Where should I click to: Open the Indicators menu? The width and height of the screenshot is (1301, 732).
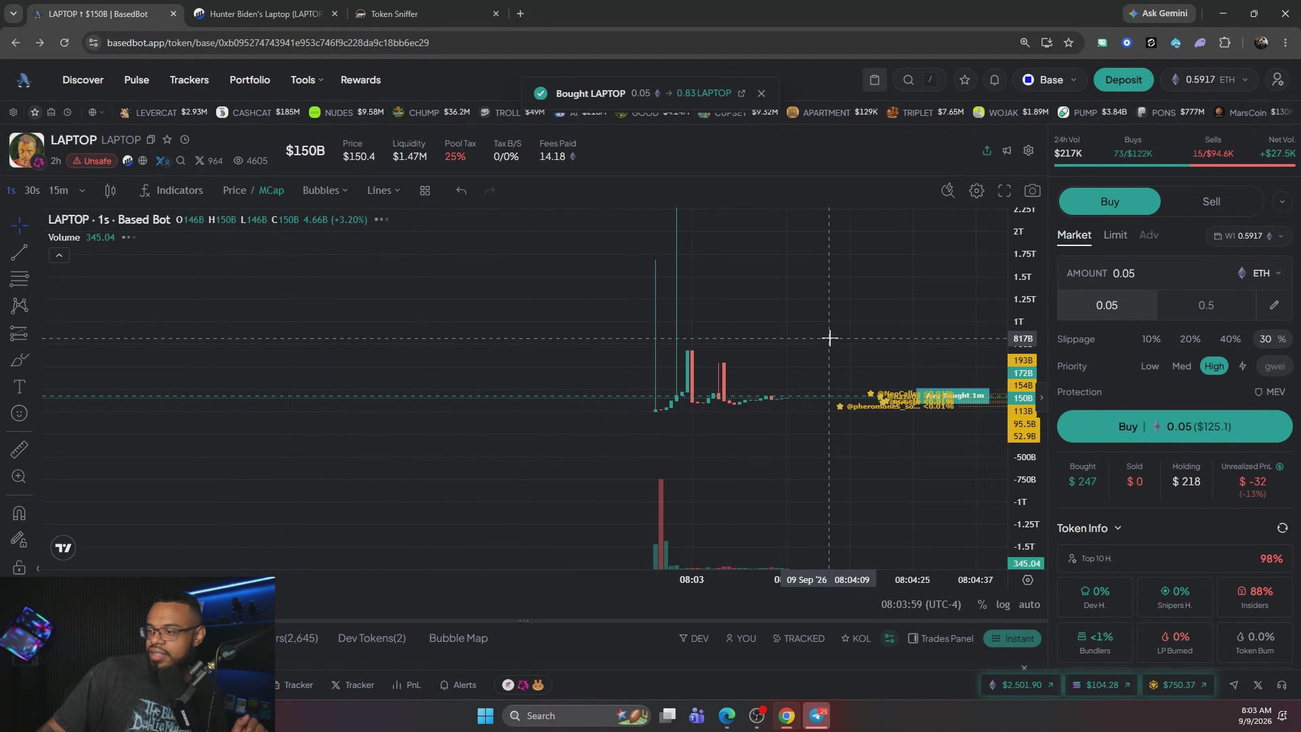pyautogui.click(x=171, y=190)
